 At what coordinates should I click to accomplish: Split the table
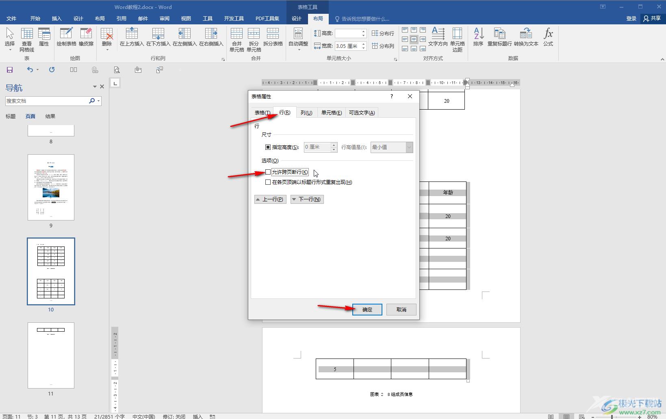(x=273, y=37)
